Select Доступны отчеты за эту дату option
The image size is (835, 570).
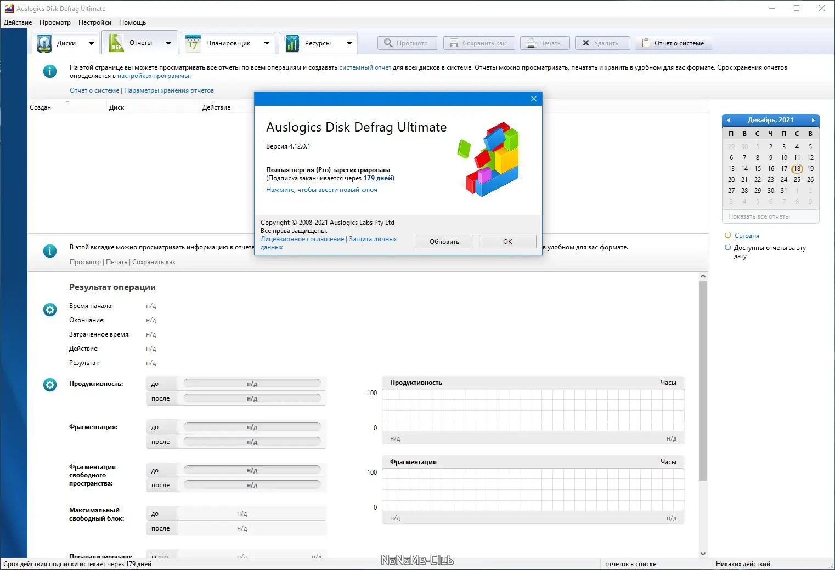pos(728,247)
